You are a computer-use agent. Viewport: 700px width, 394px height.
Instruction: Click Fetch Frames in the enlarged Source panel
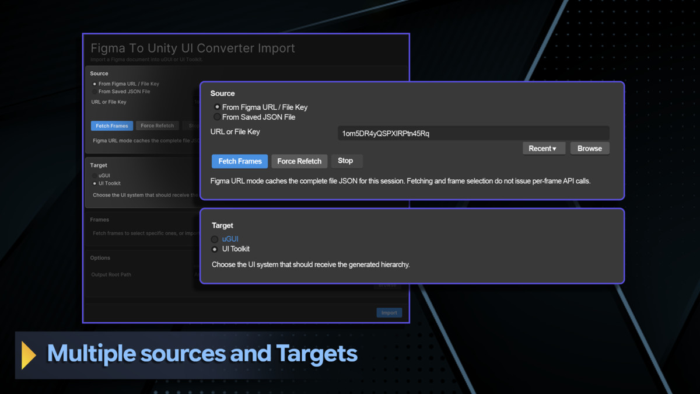(240, 162)
